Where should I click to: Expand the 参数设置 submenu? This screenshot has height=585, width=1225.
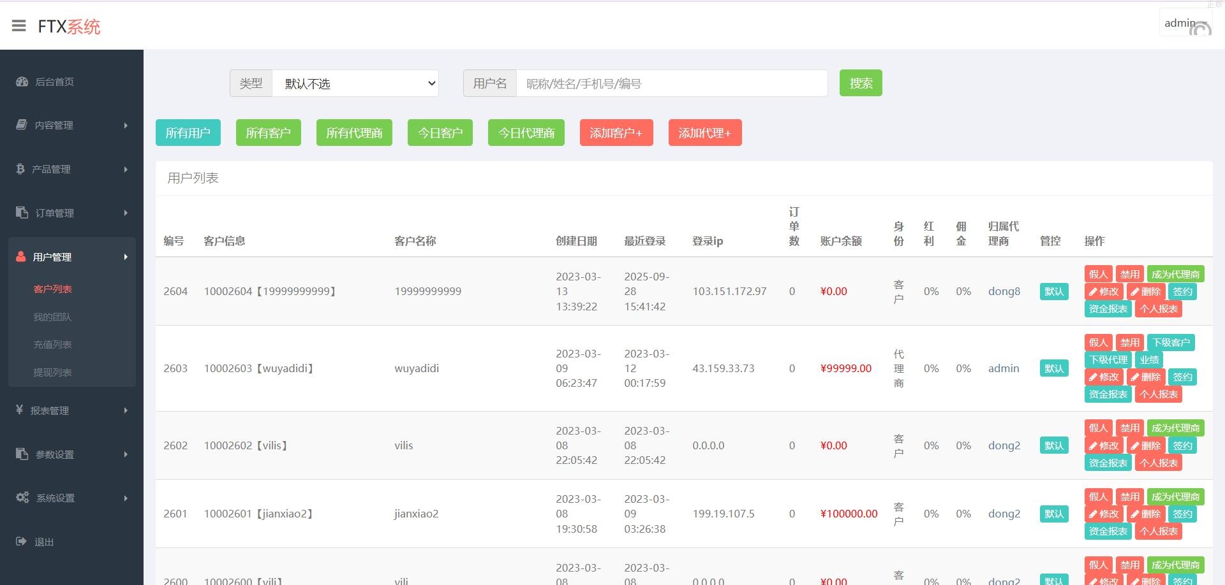[54, 454]
